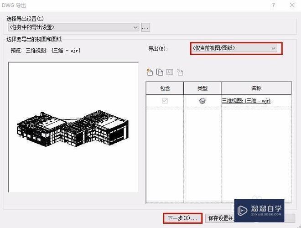
Task: Click the Duplicate Set icon
Action: click(160, 72)
